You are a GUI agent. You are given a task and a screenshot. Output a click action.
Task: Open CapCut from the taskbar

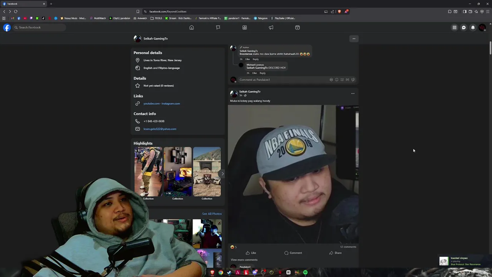(288, 272)
